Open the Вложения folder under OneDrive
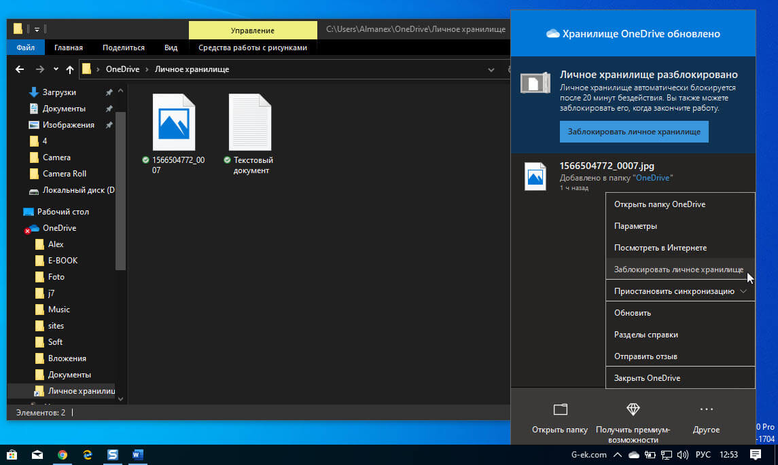 tap(67, 358)
